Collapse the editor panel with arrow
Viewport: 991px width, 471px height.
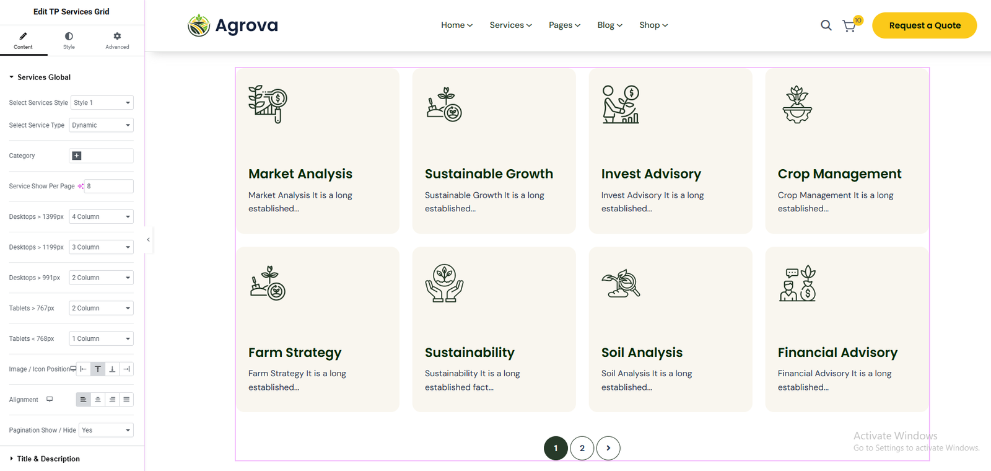pos(148,239)
